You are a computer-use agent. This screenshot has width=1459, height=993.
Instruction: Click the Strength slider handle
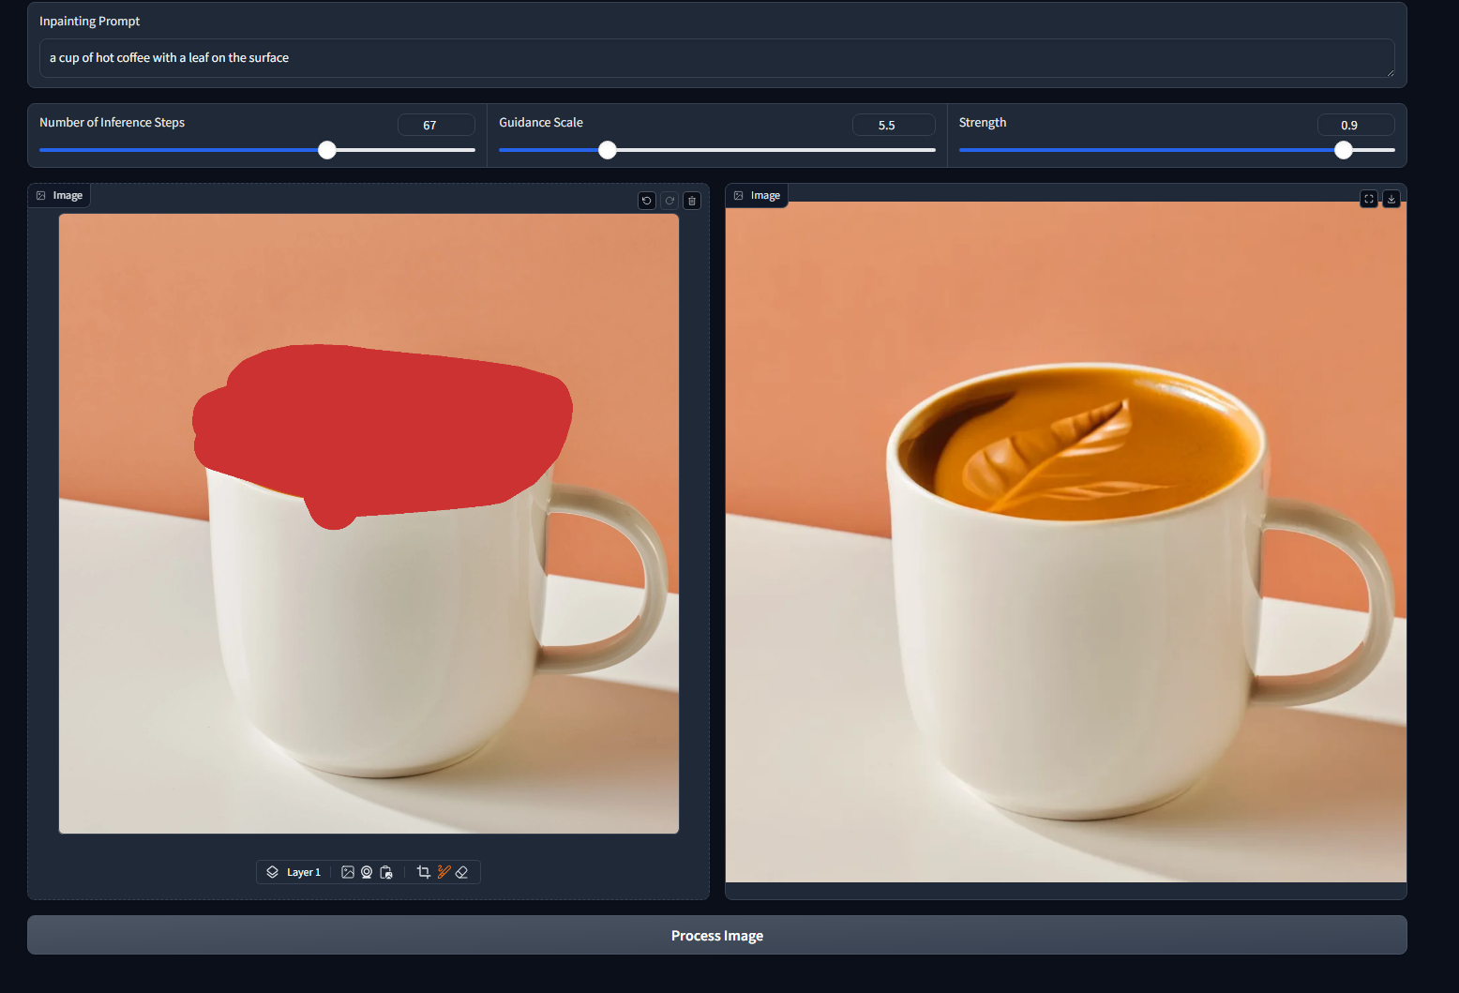tap(1344, 150)
